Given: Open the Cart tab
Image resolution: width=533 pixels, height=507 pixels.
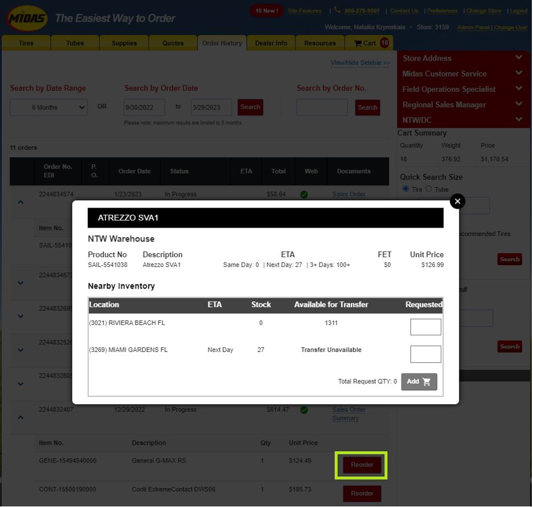Looking at the screenshot, I should click(369, 43).
